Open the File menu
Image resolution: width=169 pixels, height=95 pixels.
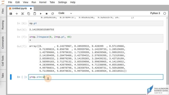pyautogui.click(x=10, y=2)
